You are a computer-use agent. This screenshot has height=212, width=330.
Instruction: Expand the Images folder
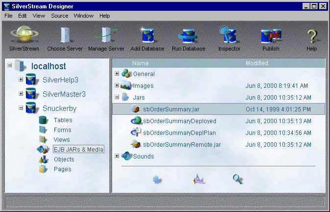point(117,85)
